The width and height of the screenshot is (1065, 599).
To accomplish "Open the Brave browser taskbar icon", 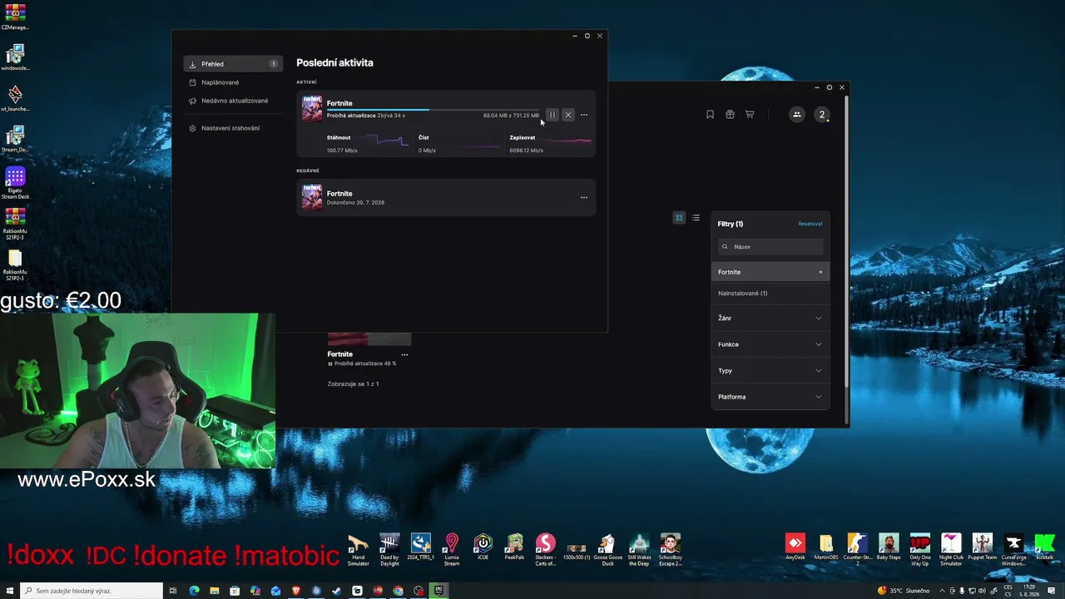I will tap(296, 591).
